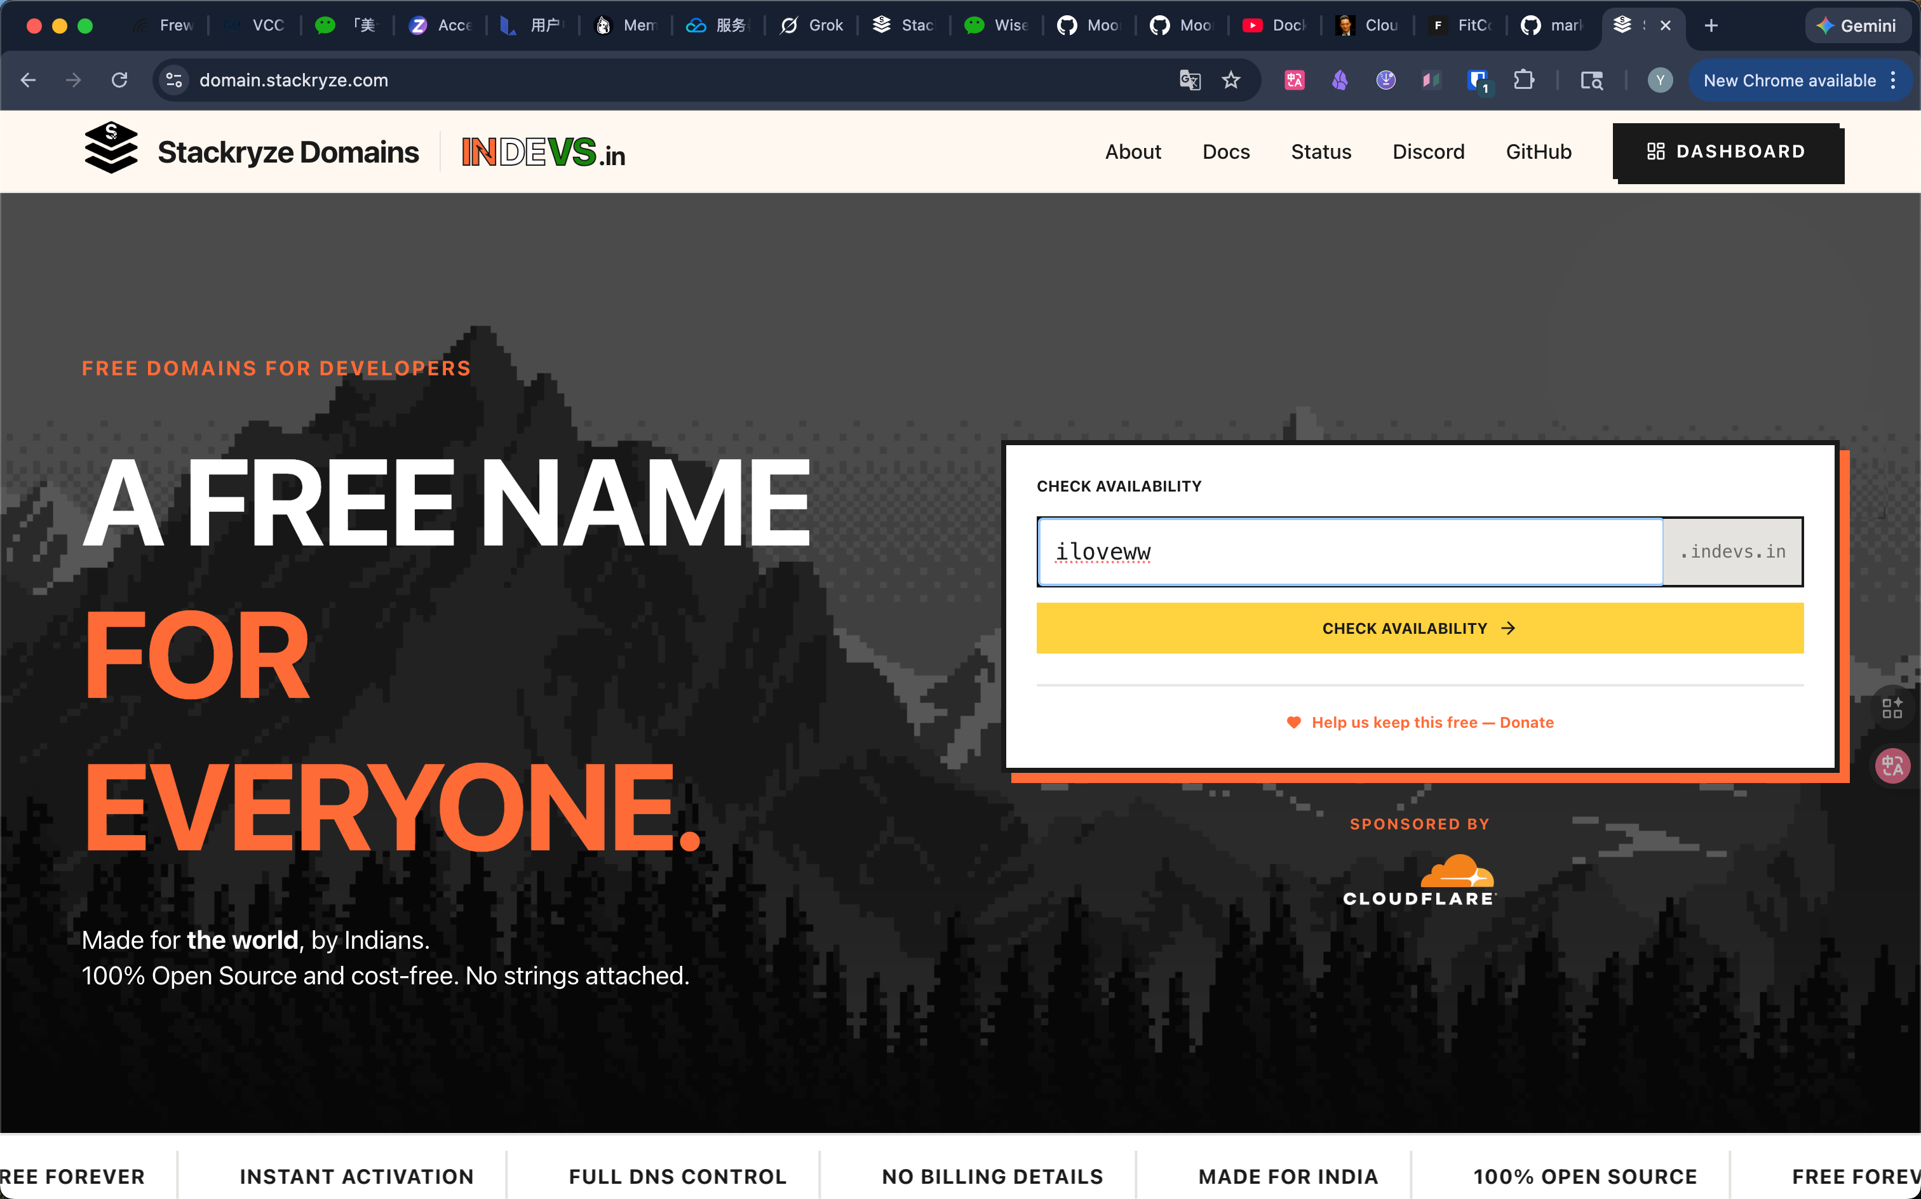The width and height of the screenshot is (1921, 1199).
Task: Bookmark page with the star icon
Action: click(1231, 80)
